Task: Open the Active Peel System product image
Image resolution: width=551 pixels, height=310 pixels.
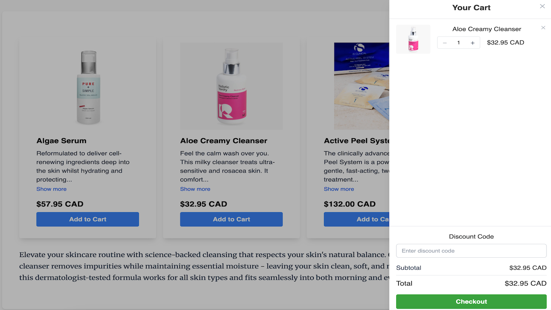Action: [362, 86]
